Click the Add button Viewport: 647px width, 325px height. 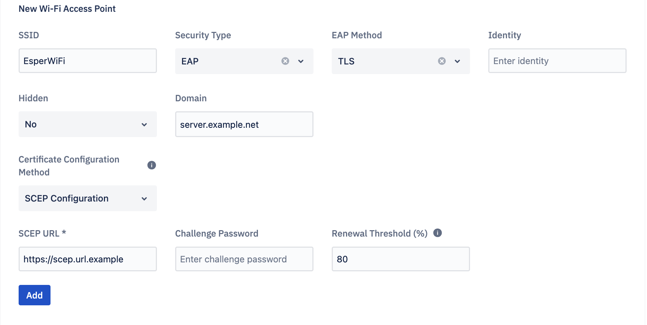(x=34, y=295)
